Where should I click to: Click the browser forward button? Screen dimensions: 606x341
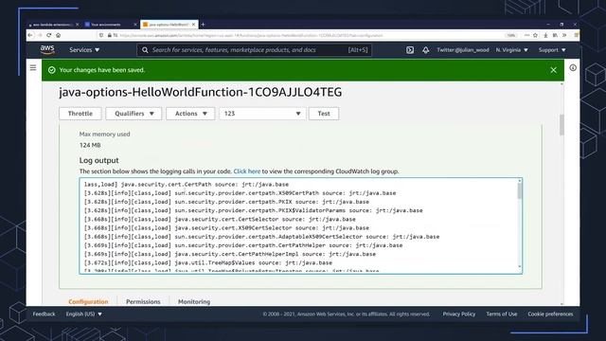40,35
